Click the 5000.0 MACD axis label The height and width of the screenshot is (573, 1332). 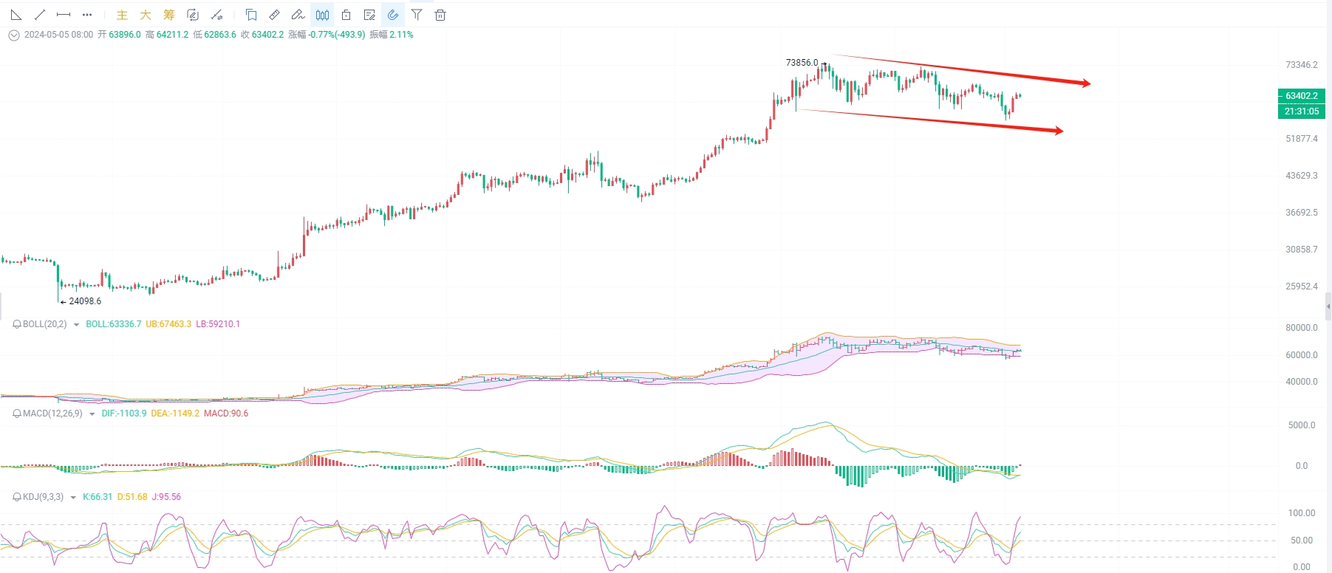click(x=1302, y=425)
